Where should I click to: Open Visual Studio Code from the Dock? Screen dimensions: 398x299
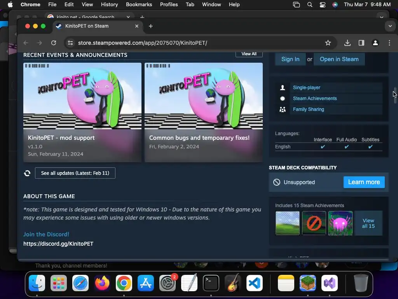pyautogui.click(x=255, y=283)
